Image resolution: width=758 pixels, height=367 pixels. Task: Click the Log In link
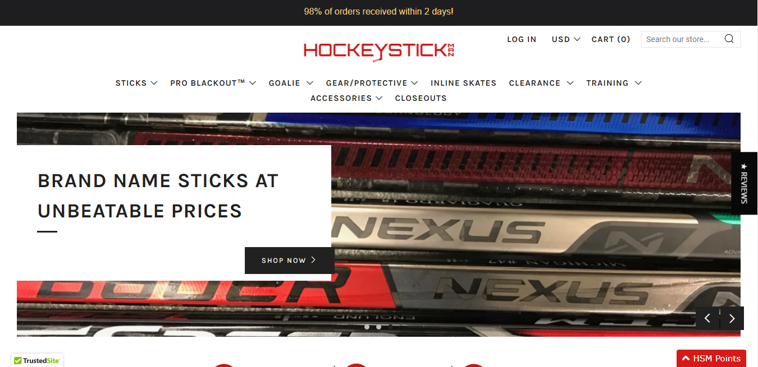point(522,39)
